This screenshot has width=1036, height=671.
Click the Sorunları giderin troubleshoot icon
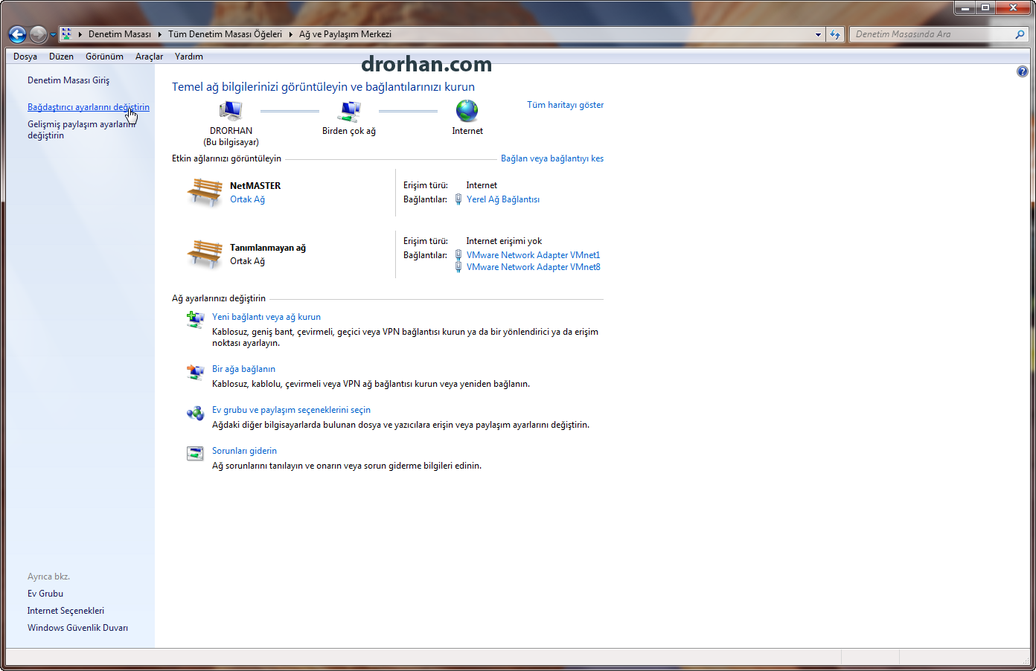point(195,453)
